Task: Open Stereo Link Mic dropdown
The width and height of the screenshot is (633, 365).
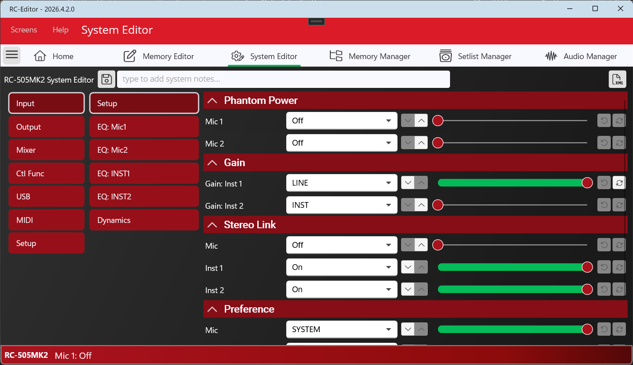Action: tap(342, 245)
